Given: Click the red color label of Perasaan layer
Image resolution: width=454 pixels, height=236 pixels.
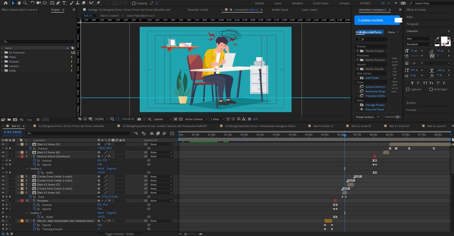Looking at the screenshot, I should 22,201.
